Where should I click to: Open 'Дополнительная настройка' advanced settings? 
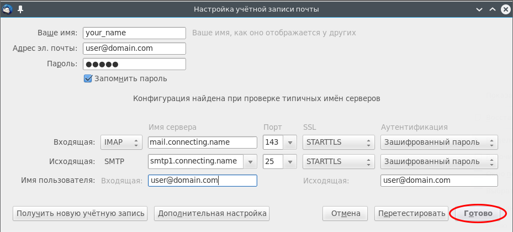pyautogui.click(x=211, y=213)
